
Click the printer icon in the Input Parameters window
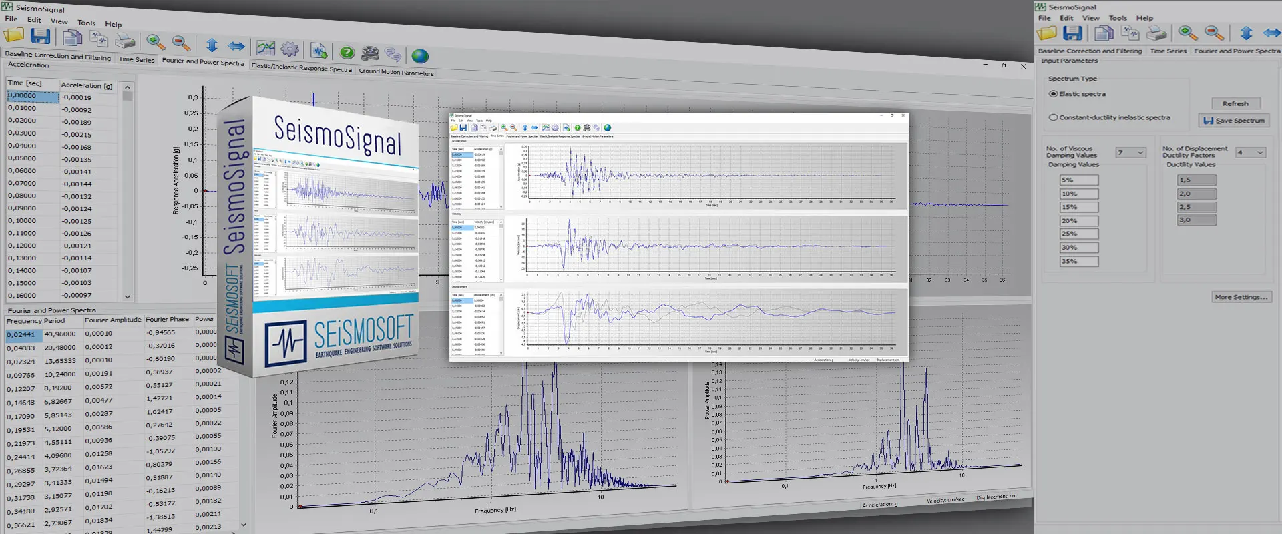point(1156,33)
